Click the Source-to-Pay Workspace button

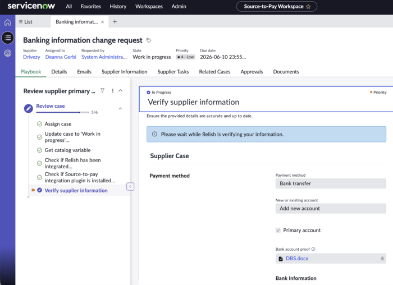pos(277,7)
